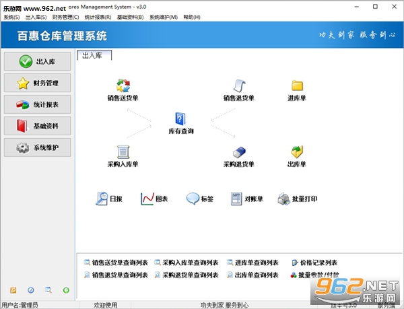This screenshot has height=309, width=404.
Task: Click the blue clock icon in sidebar footer
Action: coord(31,290)
